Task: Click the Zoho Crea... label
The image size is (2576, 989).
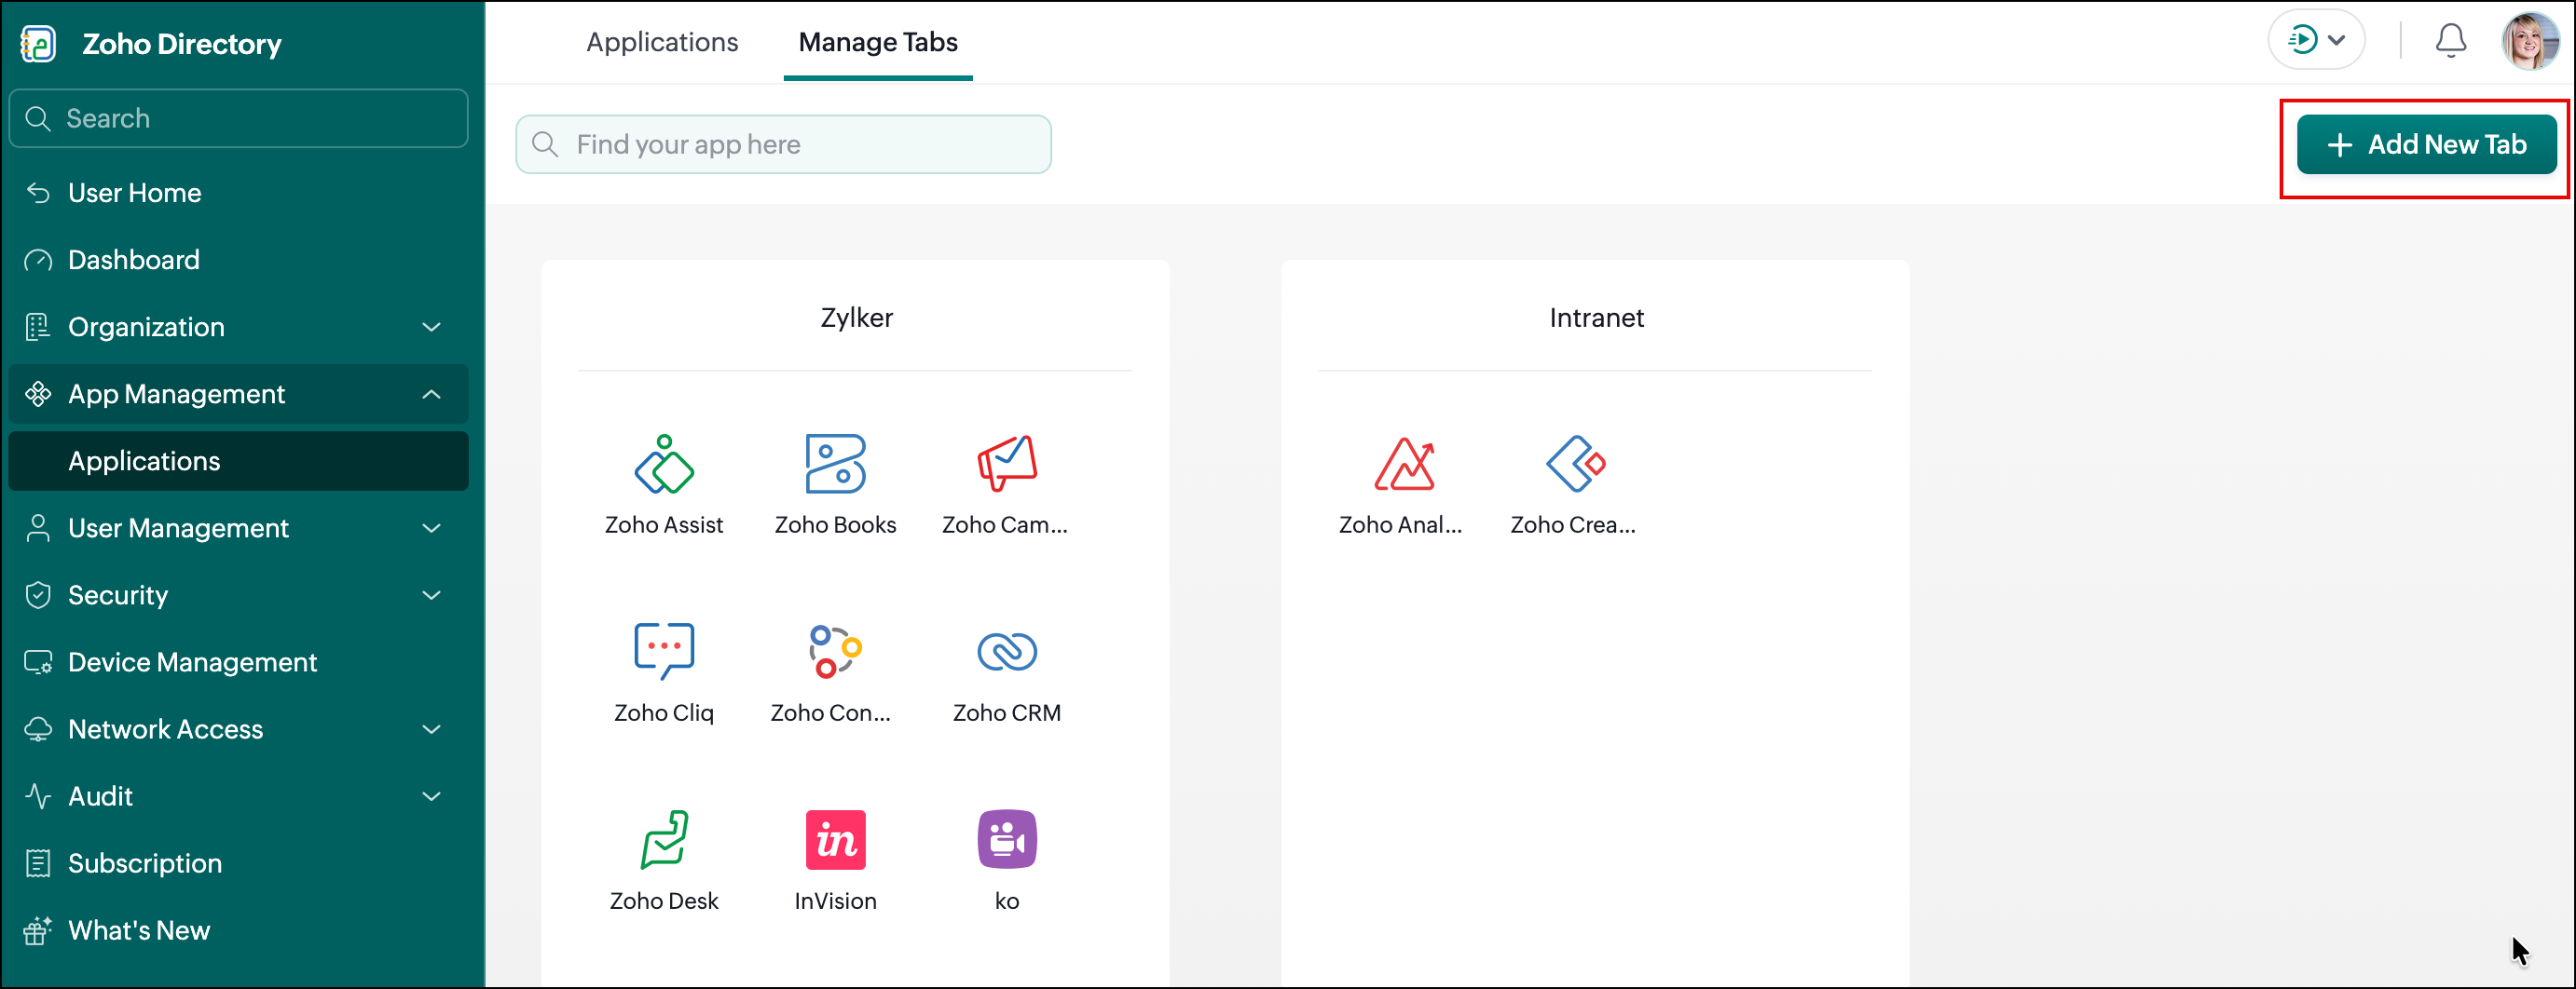Action: point(1573,524)
